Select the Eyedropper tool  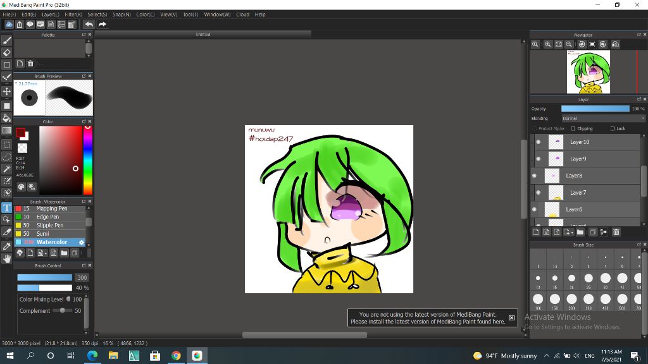(6, 246)
